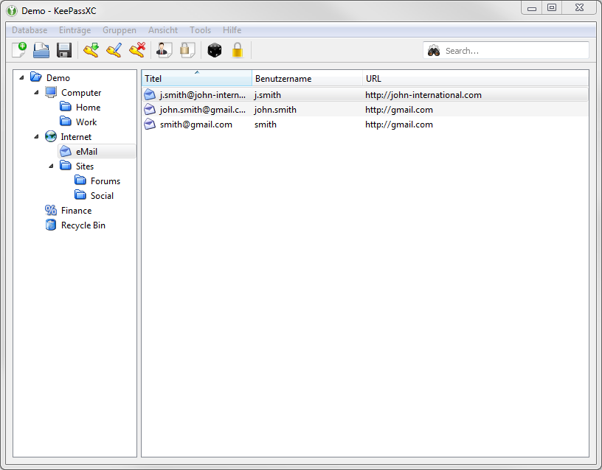Collapse the Demo root group
This screenshot has width=602, height=470.
pyautogui.click(x=21, y=78)
